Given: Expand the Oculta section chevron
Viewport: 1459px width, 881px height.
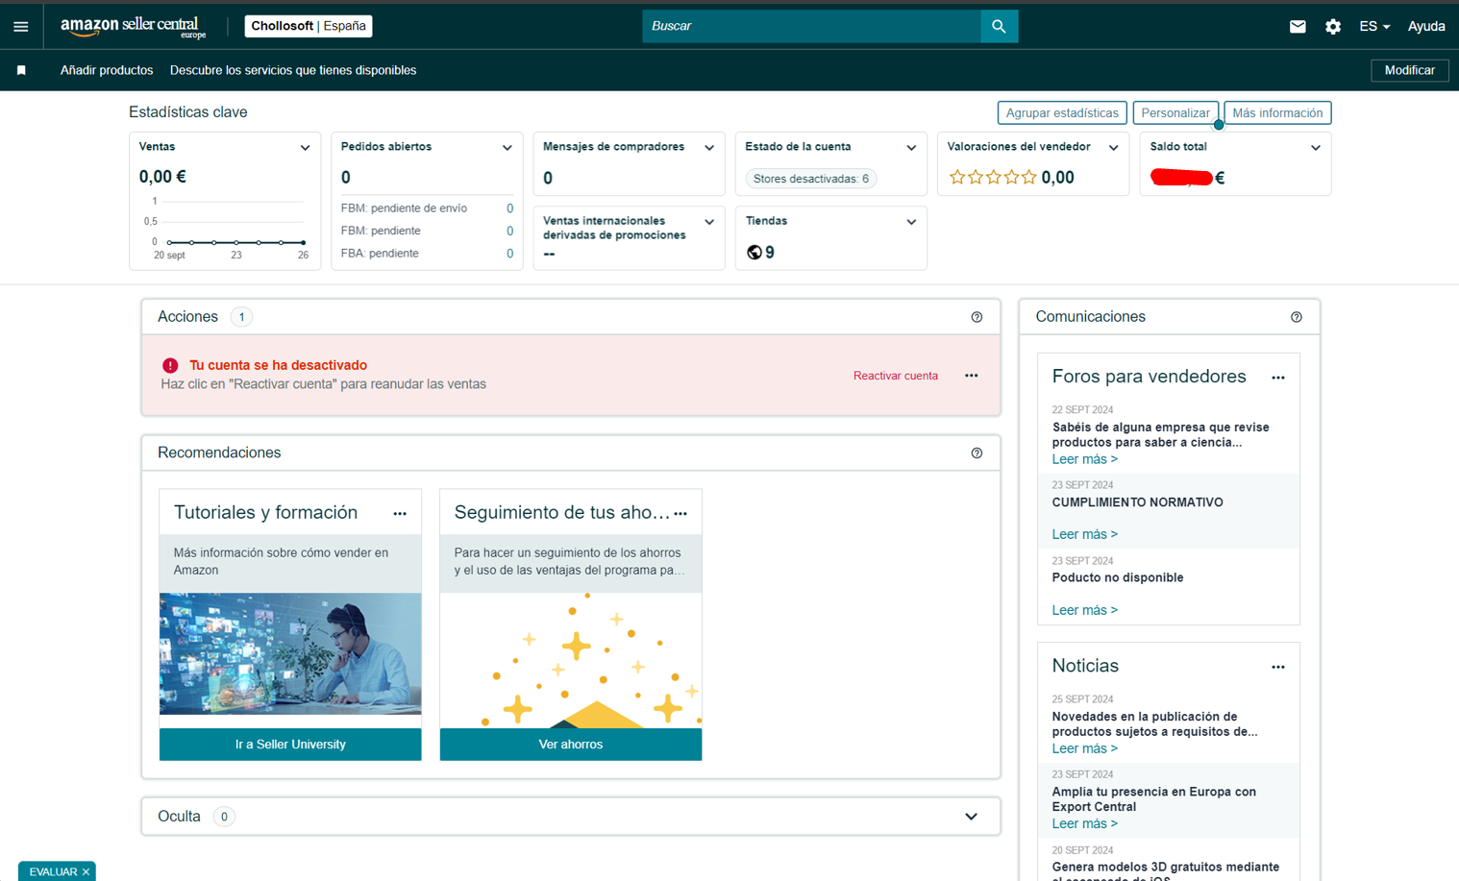Looking at the screenshot, I should 972,817.
